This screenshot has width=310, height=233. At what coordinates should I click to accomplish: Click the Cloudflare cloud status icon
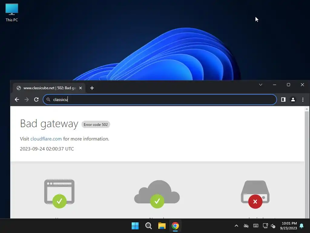click(157, 194)
